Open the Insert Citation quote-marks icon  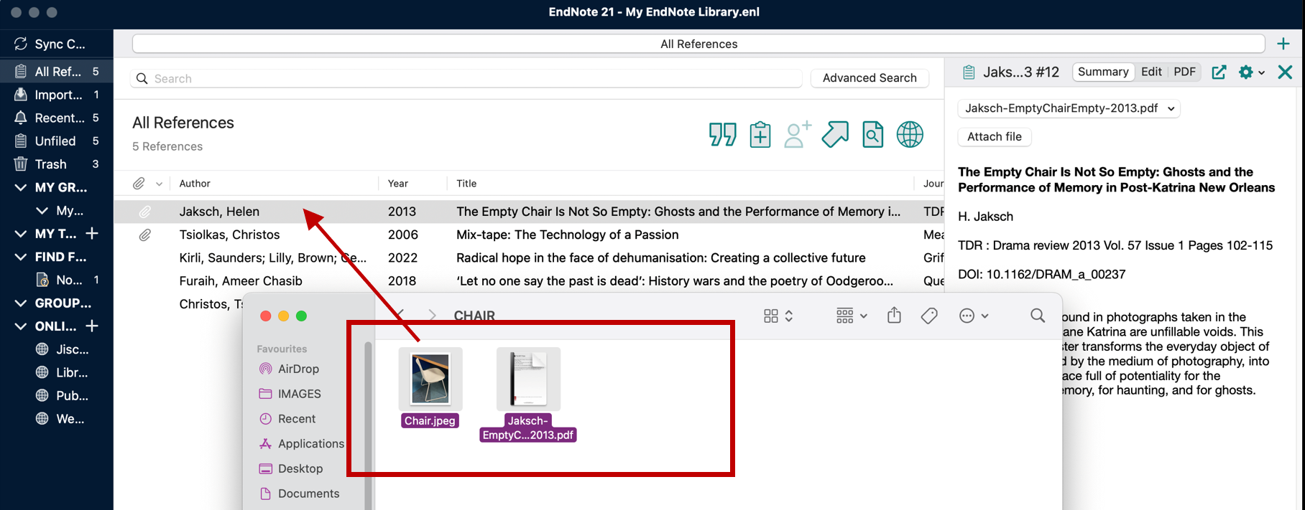pos(722,134)
